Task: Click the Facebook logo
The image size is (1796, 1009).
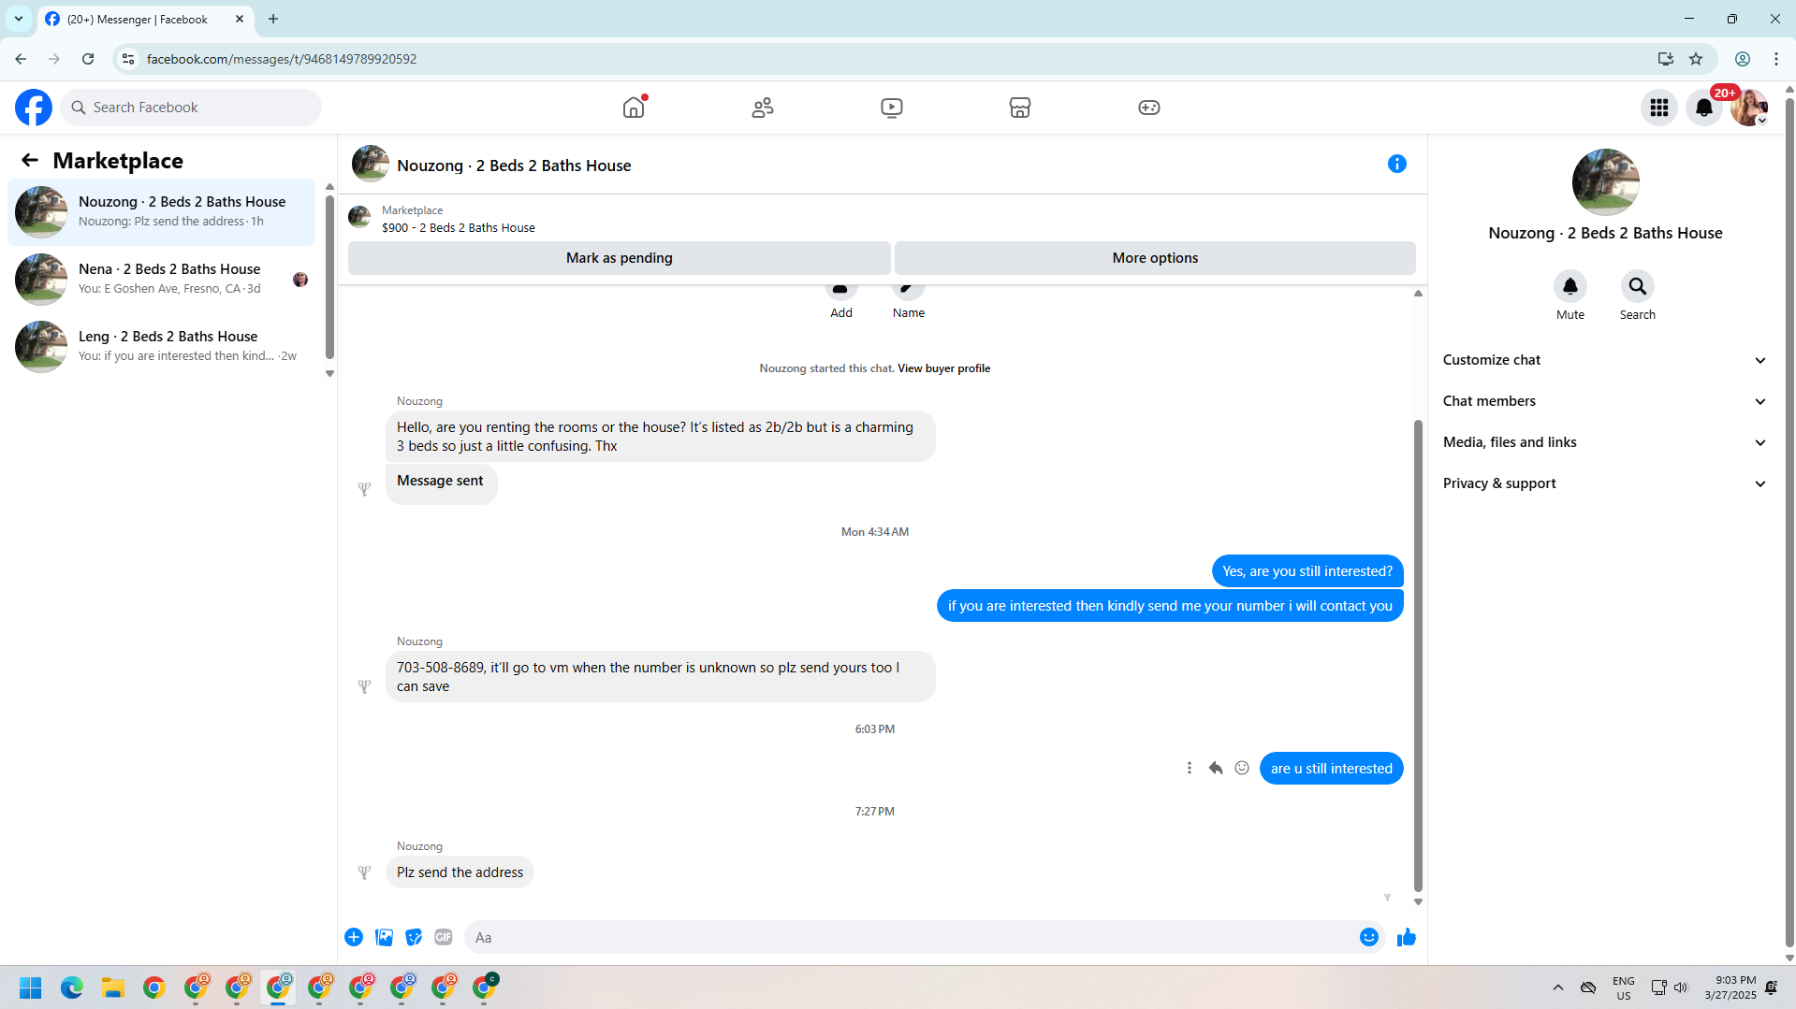Action: 34,108
